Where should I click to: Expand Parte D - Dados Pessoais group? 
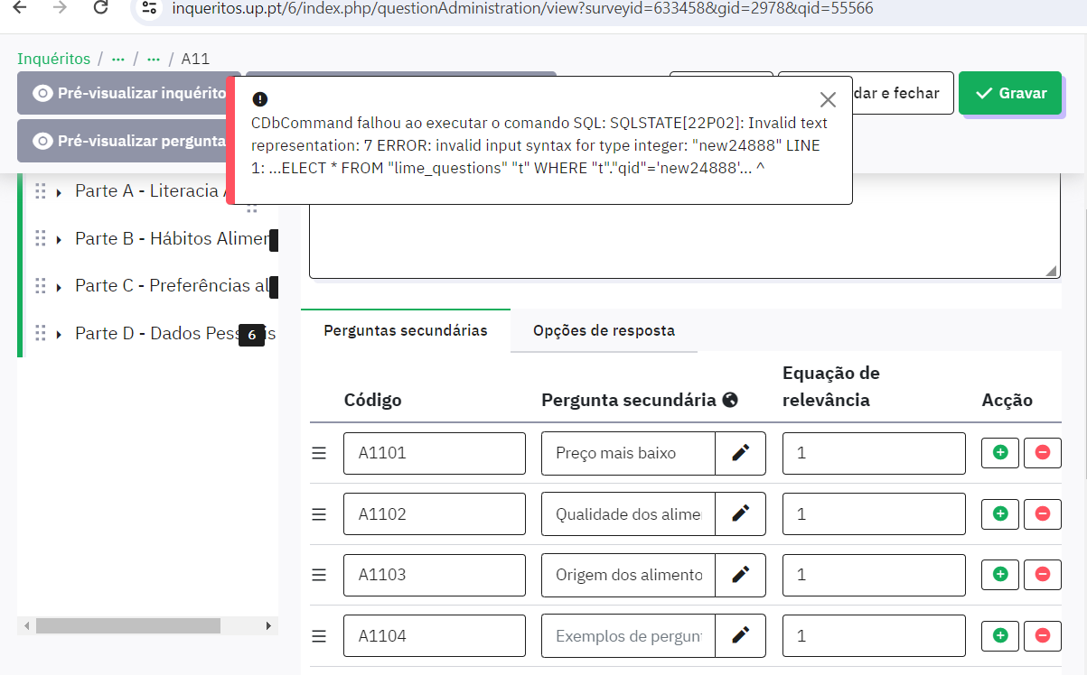pyautogui.click(x=59, y=335)
